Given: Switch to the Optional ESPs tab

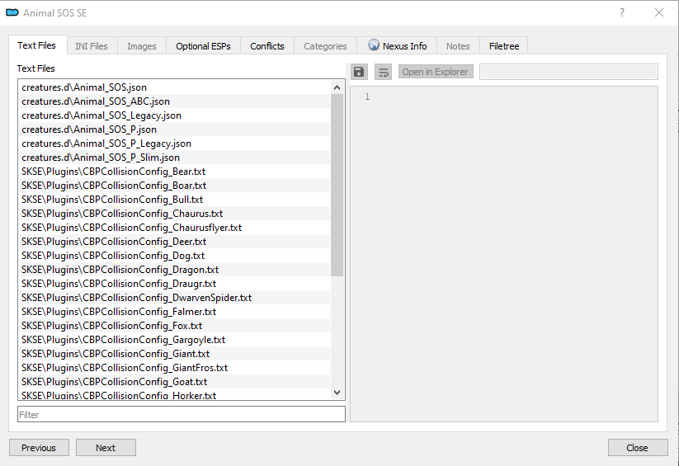Looking at the screenshot, I should (203, 46).
